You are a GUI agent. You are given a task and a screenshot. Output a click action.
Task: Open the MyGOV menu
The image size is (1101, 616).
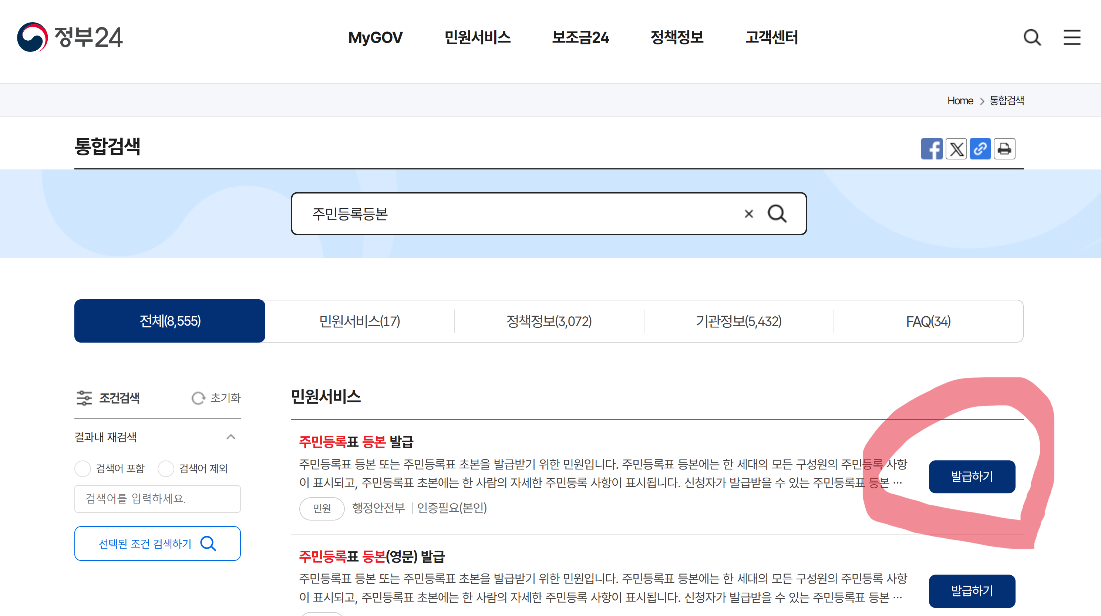376,38
